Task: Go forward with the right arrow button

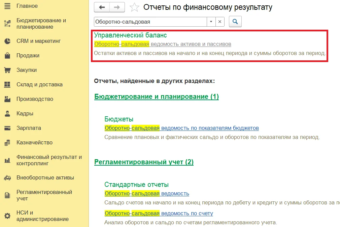Action: click(117, 7)
